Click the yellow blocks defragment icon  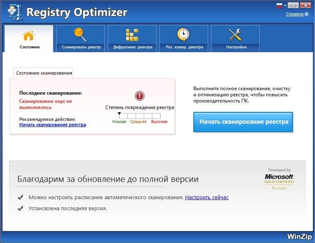tap(132, 35)
